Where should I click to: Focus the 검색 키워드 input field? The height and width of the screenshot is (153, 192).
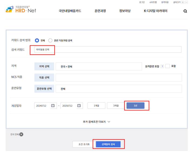[x=108, y=49]
